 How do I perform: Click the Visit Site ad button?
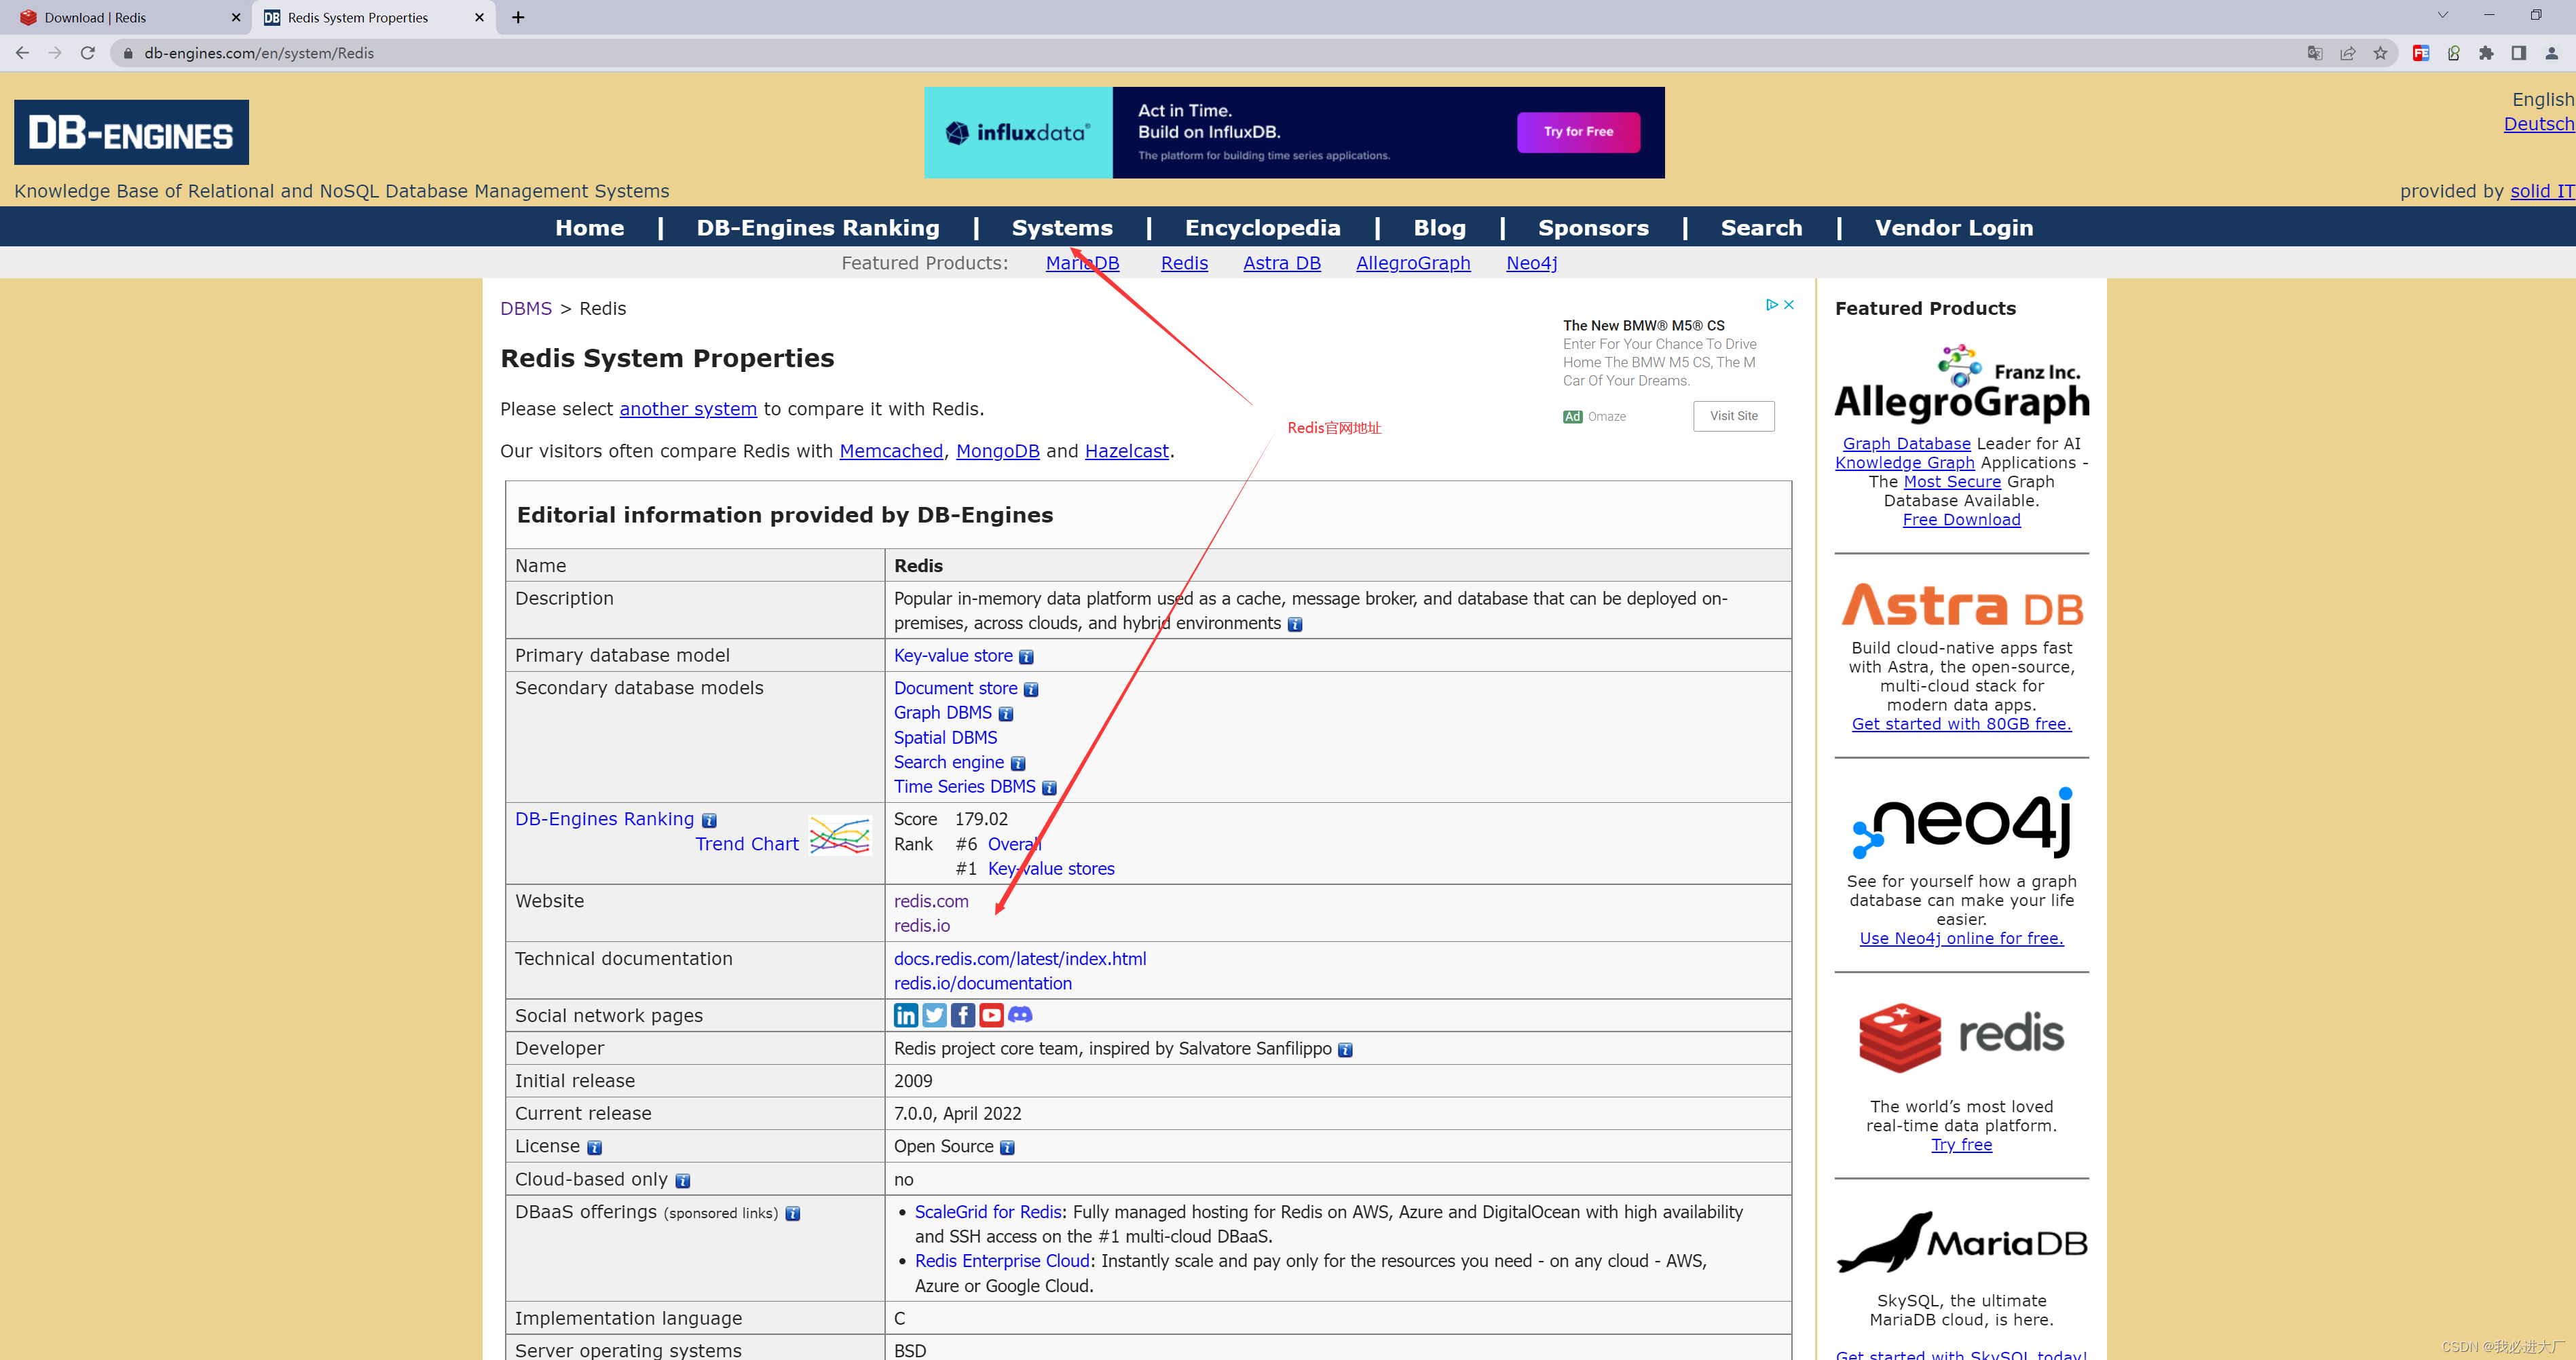point(1733,416)
